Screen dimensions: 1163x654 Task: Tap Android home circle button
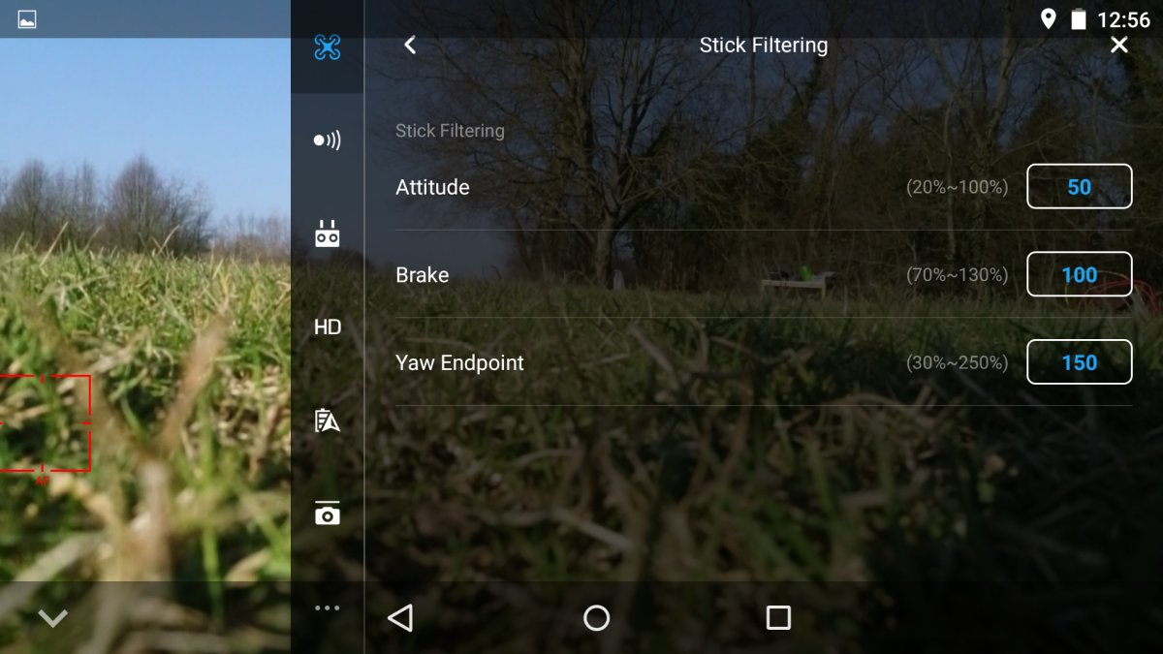(x=597, y=618)
